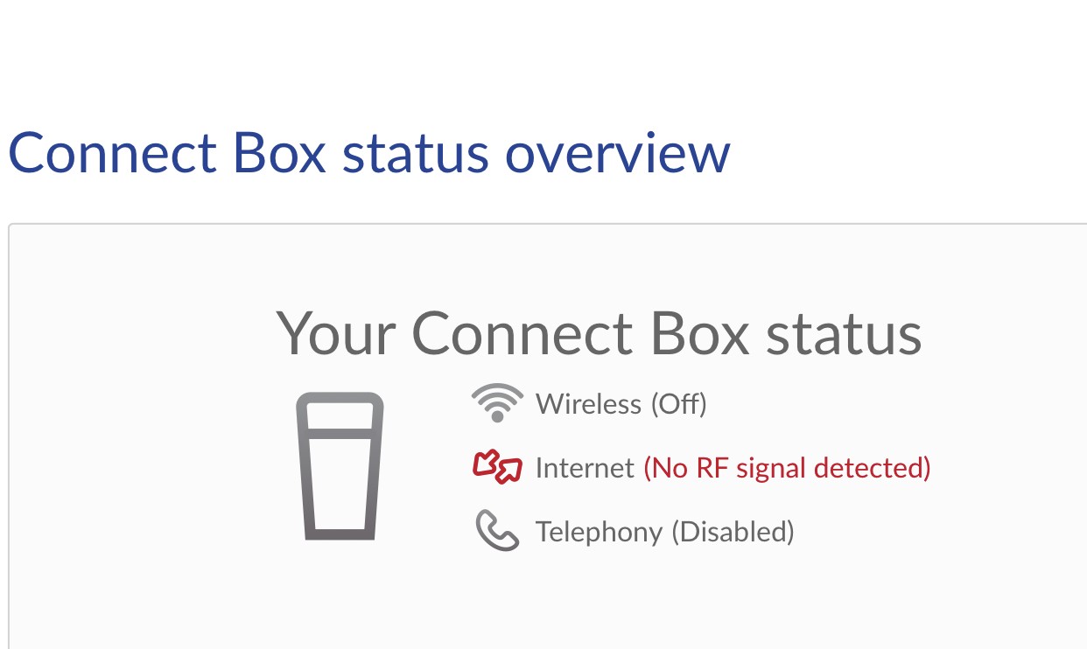Click the word "status" in the blue title

pos(415,152)
